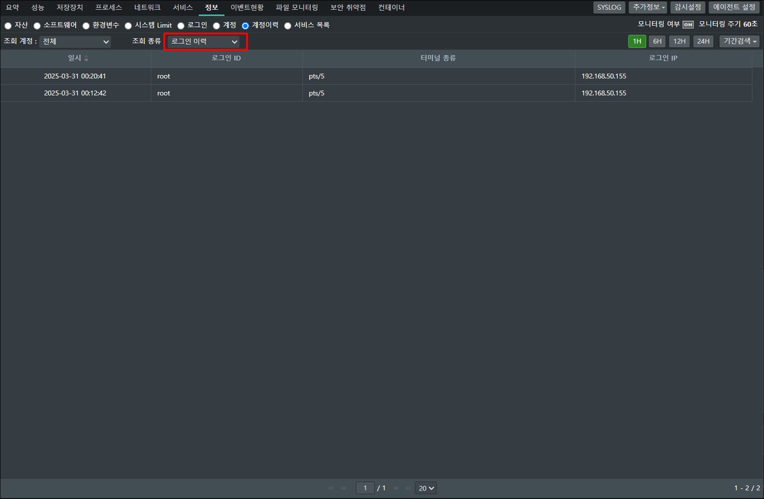
Task: Go to next page pagination icon
Action: [x=396, y=488]
